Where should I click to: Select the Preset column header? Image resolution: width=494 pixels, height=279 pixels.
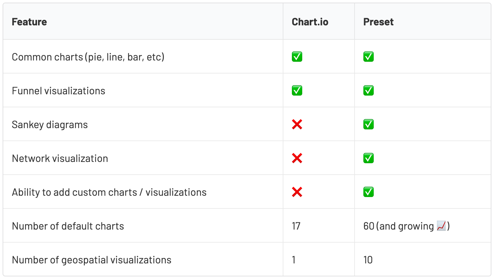(x=378, y=21)
